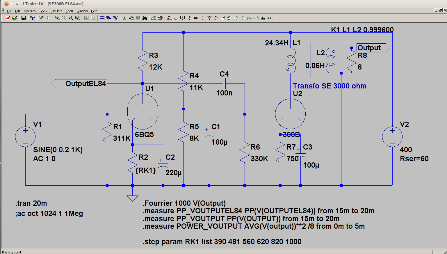Click the Redo arrow icon

click(243, 18)
